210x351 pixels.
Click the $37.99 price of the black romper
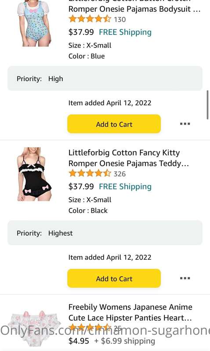pos(81,186)
